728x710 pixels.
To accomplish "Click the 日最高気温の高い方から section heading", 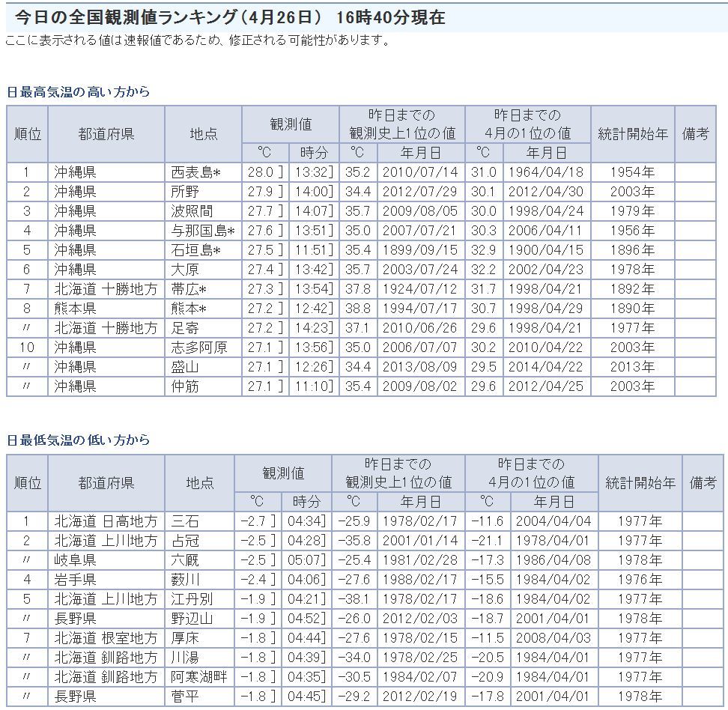I will point(78,92).
